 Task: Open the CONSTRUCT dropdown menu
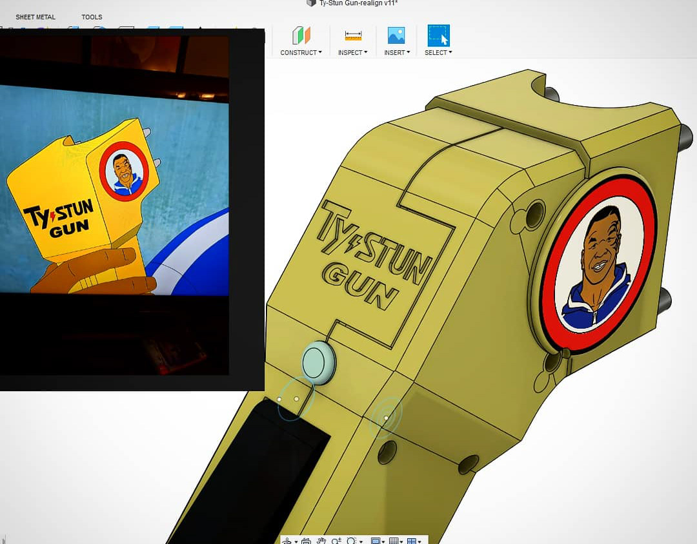301,52
